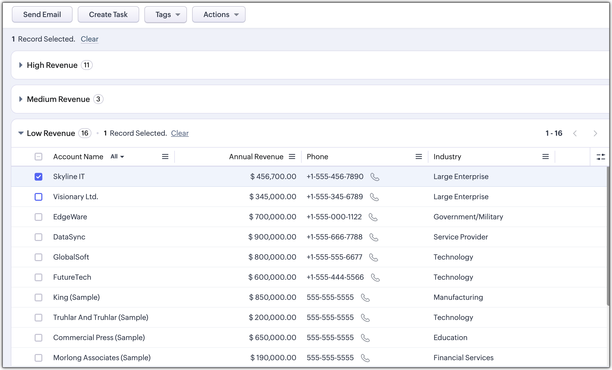Viewport: 612px width, 370px height.
Task: Open the Account Name column menu icon
Action: pyautogui.click(x=165, y=157)
